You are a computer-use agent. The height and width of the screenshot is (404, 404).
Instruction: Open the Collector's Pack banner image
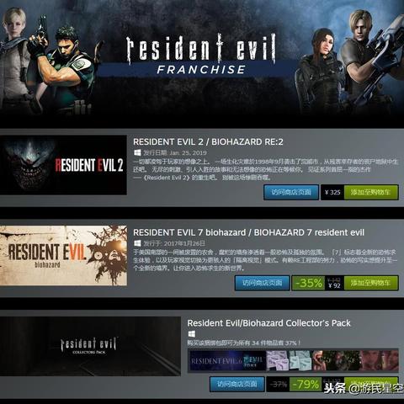tap(90, 346)
